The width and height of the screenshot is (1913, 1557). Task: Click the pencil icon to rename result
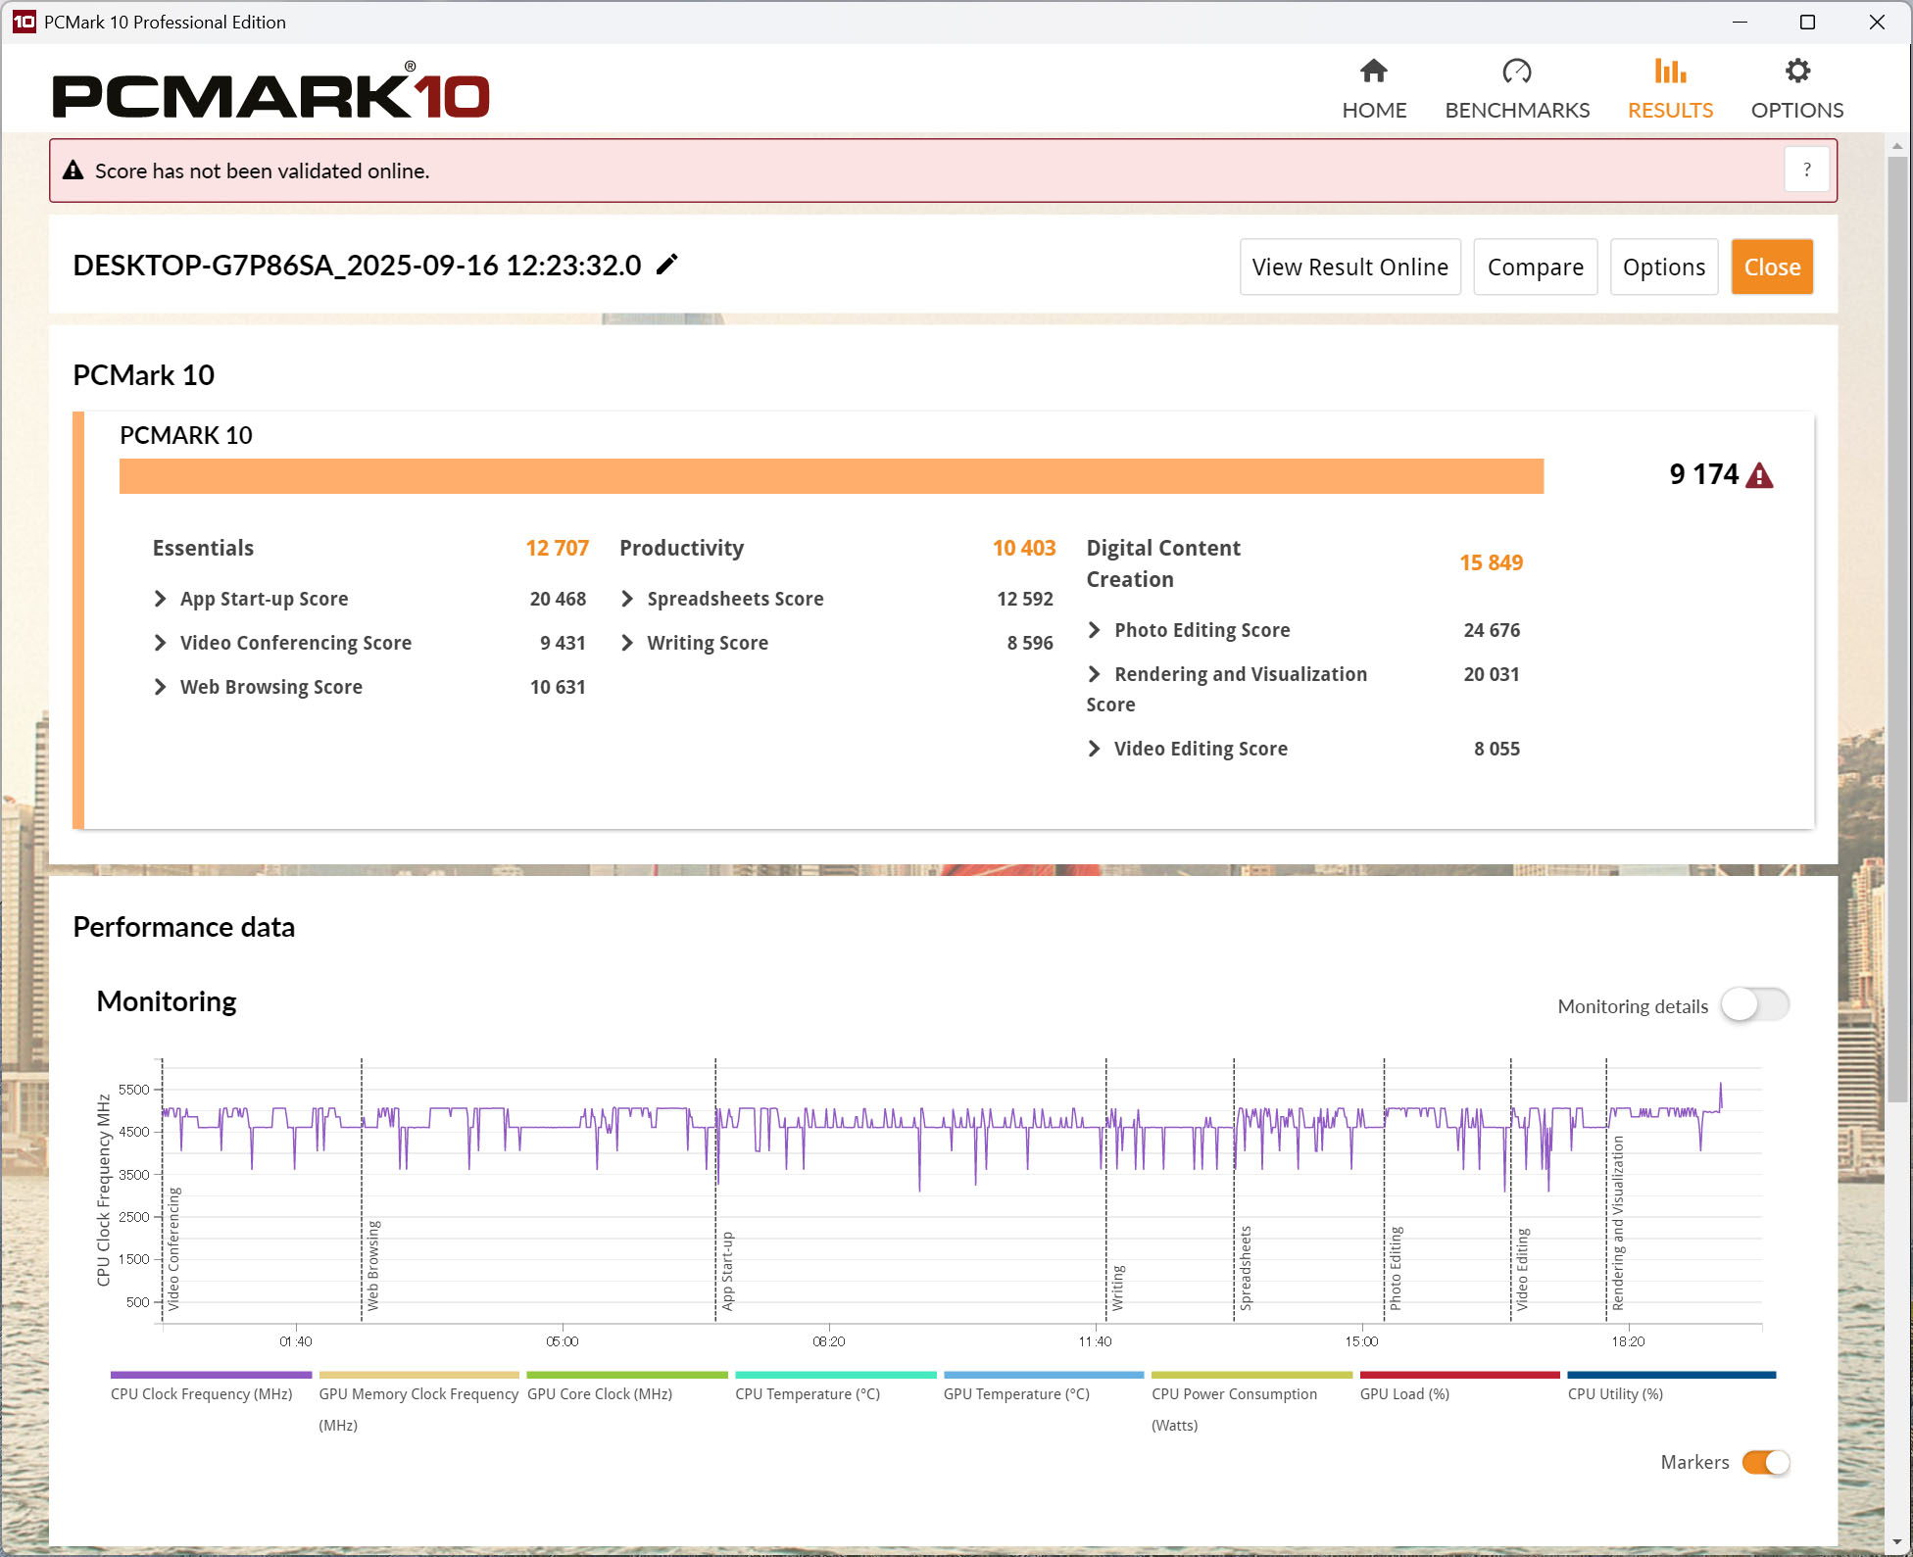pos(667,265)
